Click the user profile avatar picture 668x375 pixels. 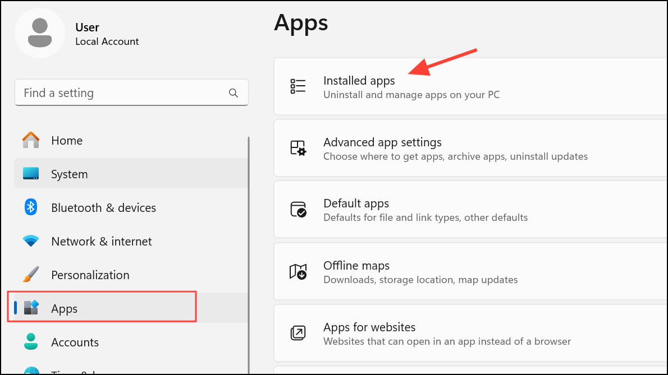[40, 33]
